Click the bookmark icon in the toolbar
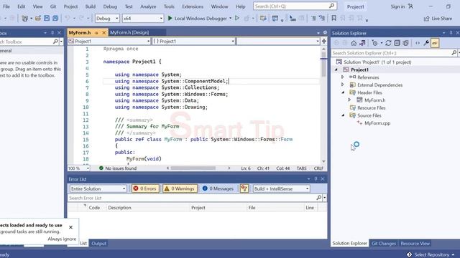460x258 pixels. point(333,18)
